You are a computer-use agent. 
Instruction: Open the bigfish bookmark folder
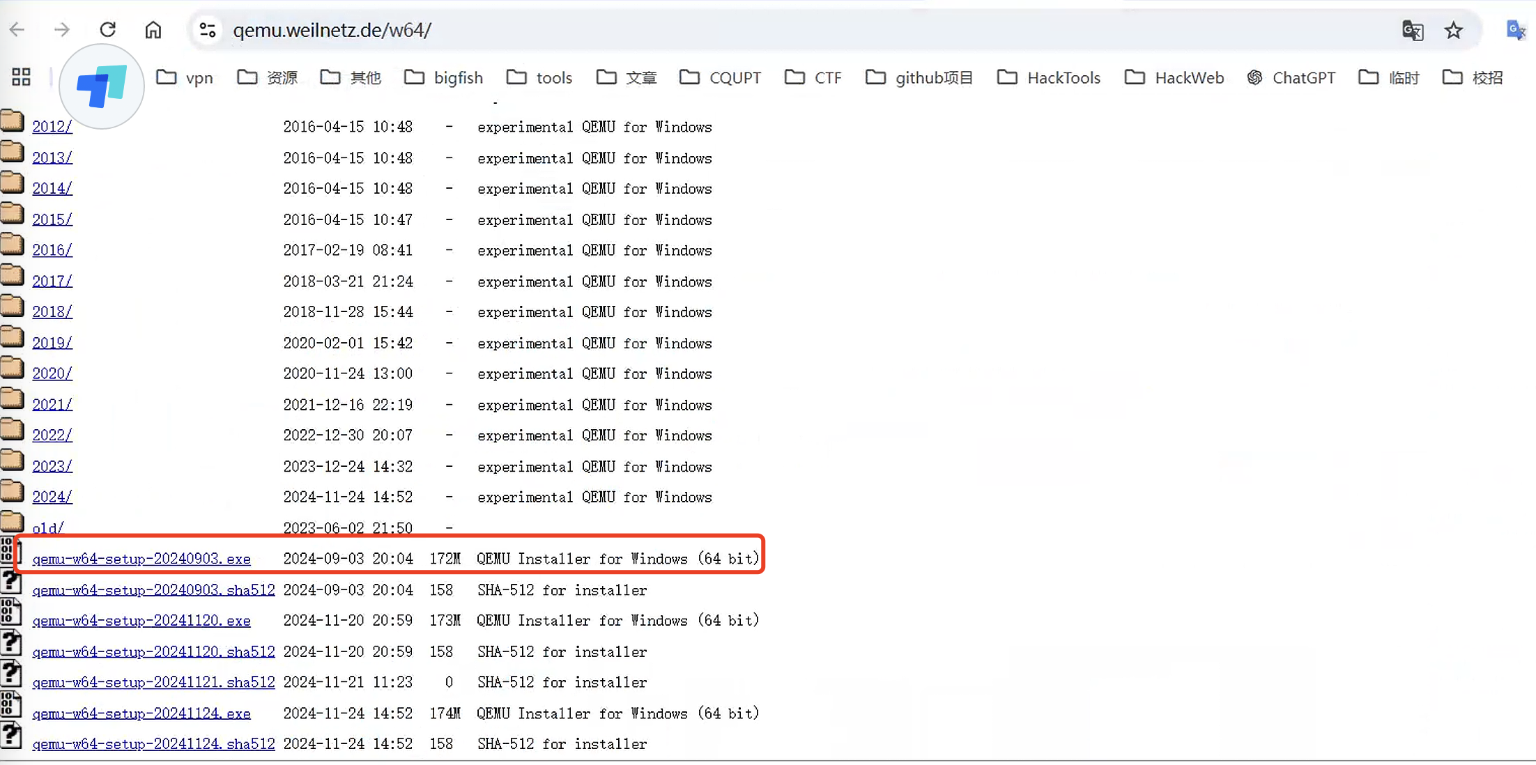click(x=443, y=77)
